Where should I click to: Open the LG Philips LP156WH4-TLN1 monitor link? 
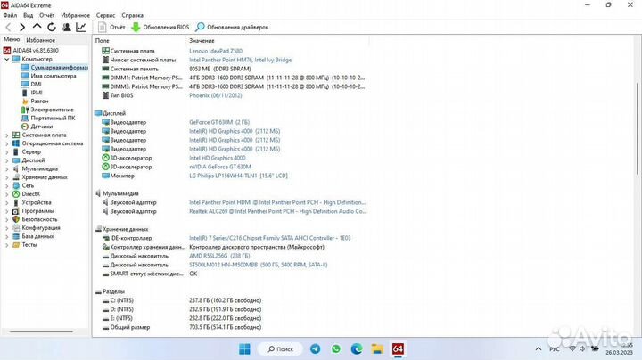tap(238, 176)
